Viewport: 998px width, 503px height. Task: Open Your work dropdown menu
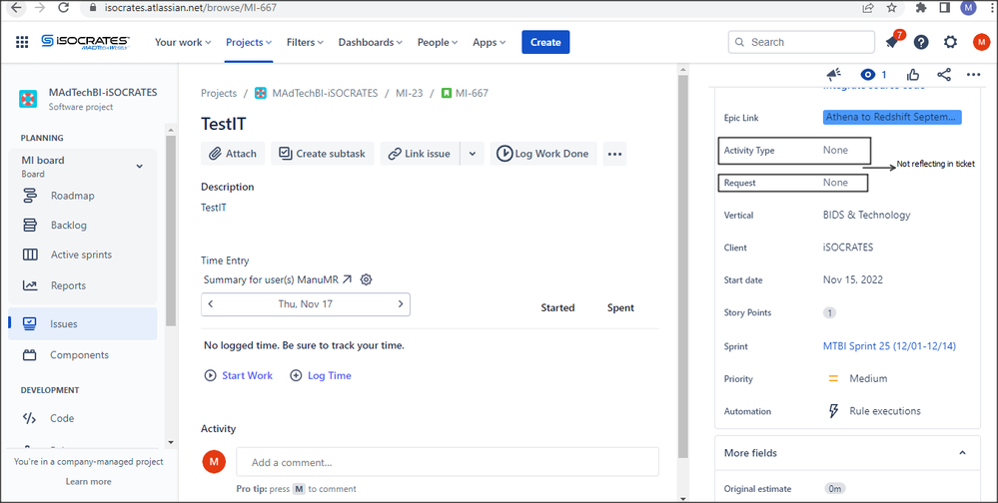tap(183, 42)
